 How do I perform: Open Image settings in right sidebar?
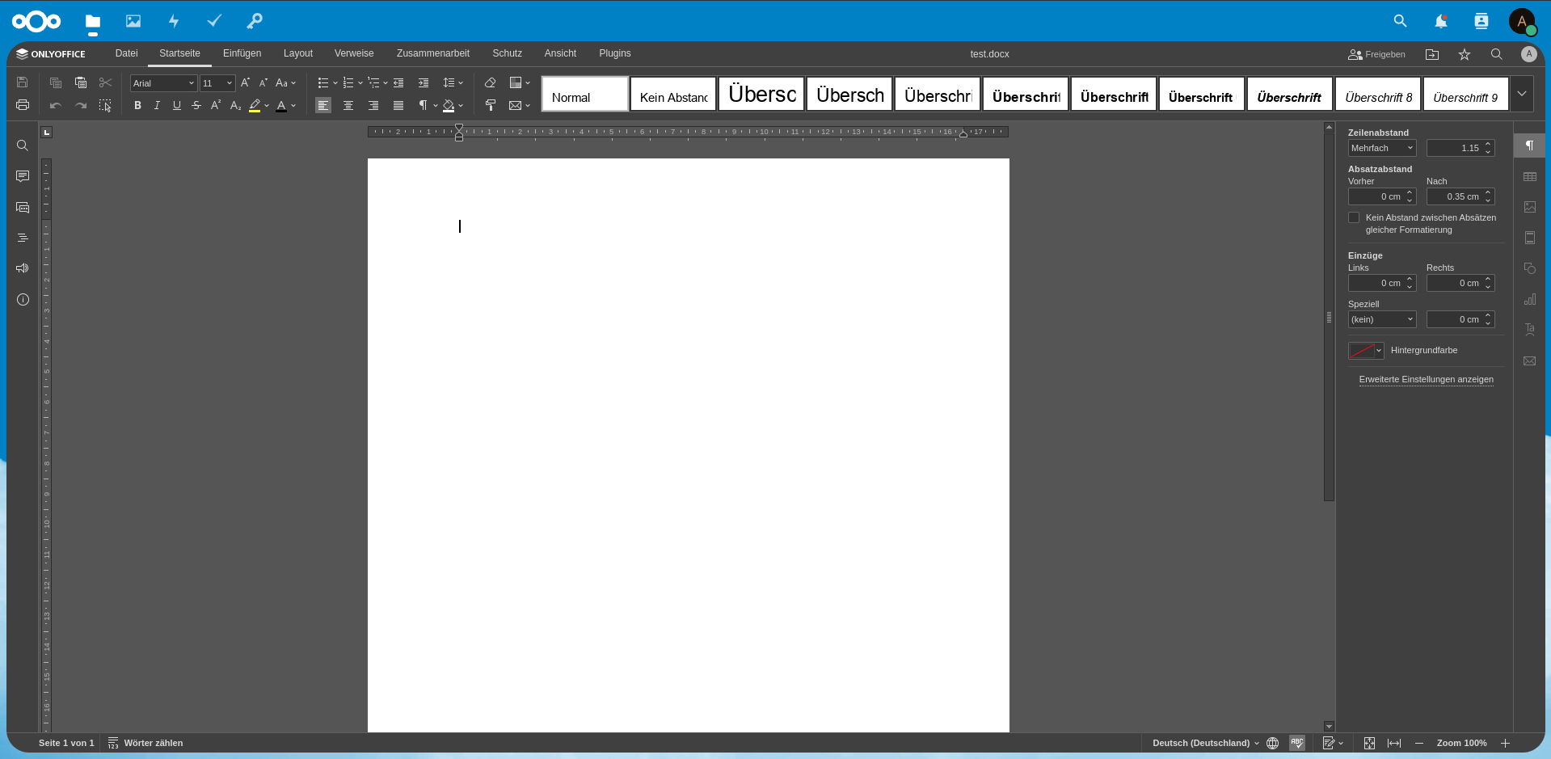(1529, 207)
